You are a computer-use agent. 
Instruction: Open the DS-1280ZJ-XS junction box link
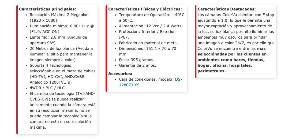pyautogui.click(x=178, y=80)
